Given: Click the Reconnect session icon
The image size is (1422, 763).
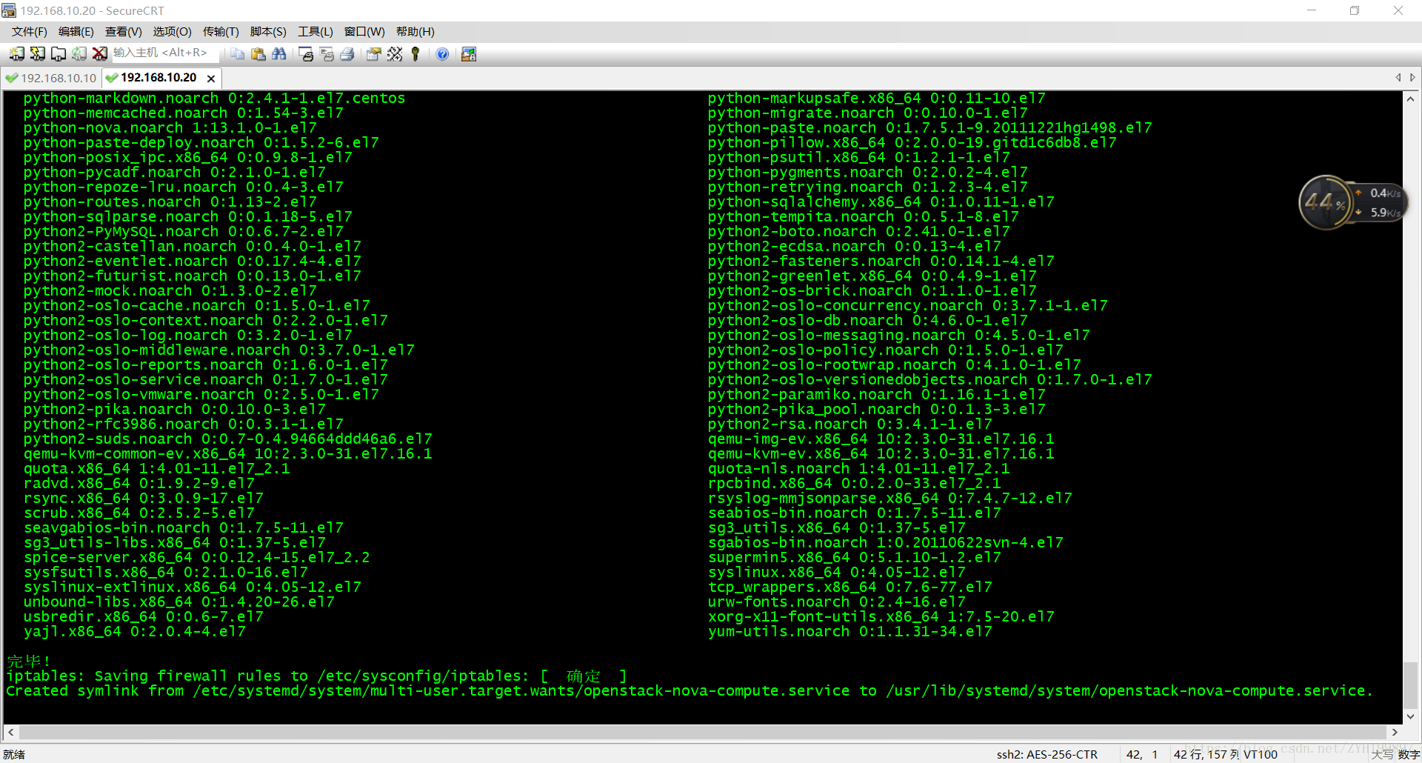Looking at the screenshot, I should point(79,54).
